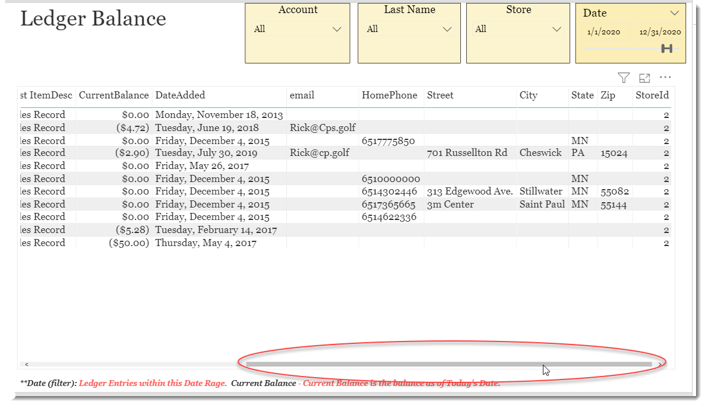This screenshot has width=705, height=405.
Task: Select the 313 Edgewood Ave. street cell
Action: pos(469,192)
